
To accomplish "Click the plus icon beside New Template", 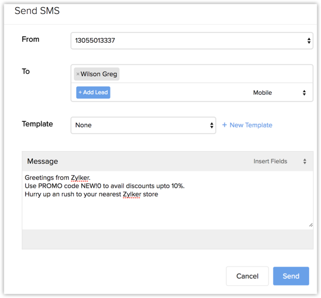I will (224, 125).
